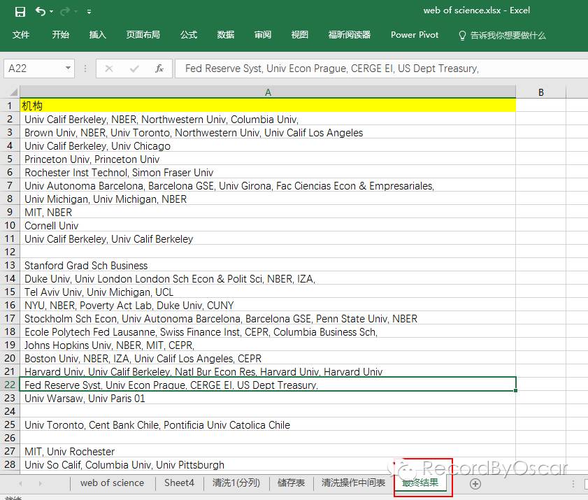Click the Insert Function fx icon
The height and width of the screenshot is (500, 588).
[159, 69]
